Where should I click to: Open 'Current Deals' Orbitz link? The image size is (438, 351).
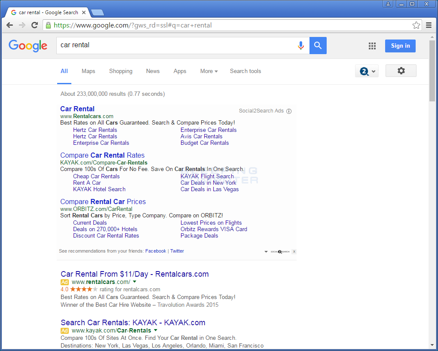coord(90,223)
